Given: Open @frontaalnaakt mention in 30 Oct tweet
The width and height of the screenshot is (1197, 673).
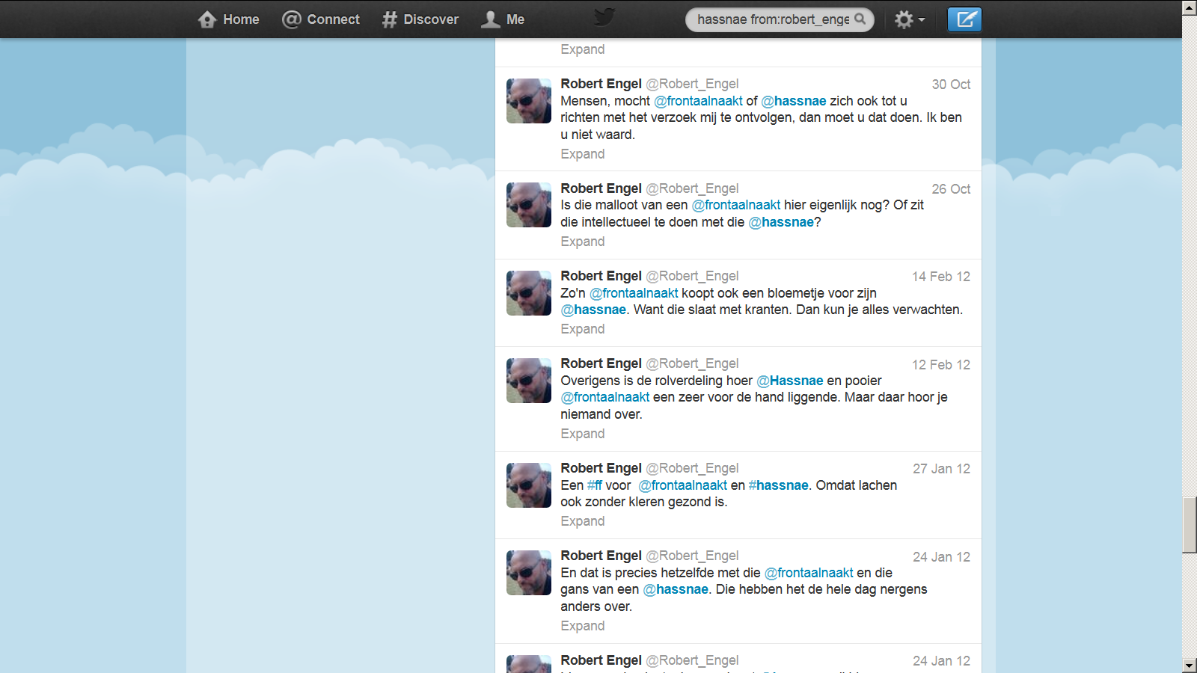Looking at the screenshot, I should click(x=698, y=101).
